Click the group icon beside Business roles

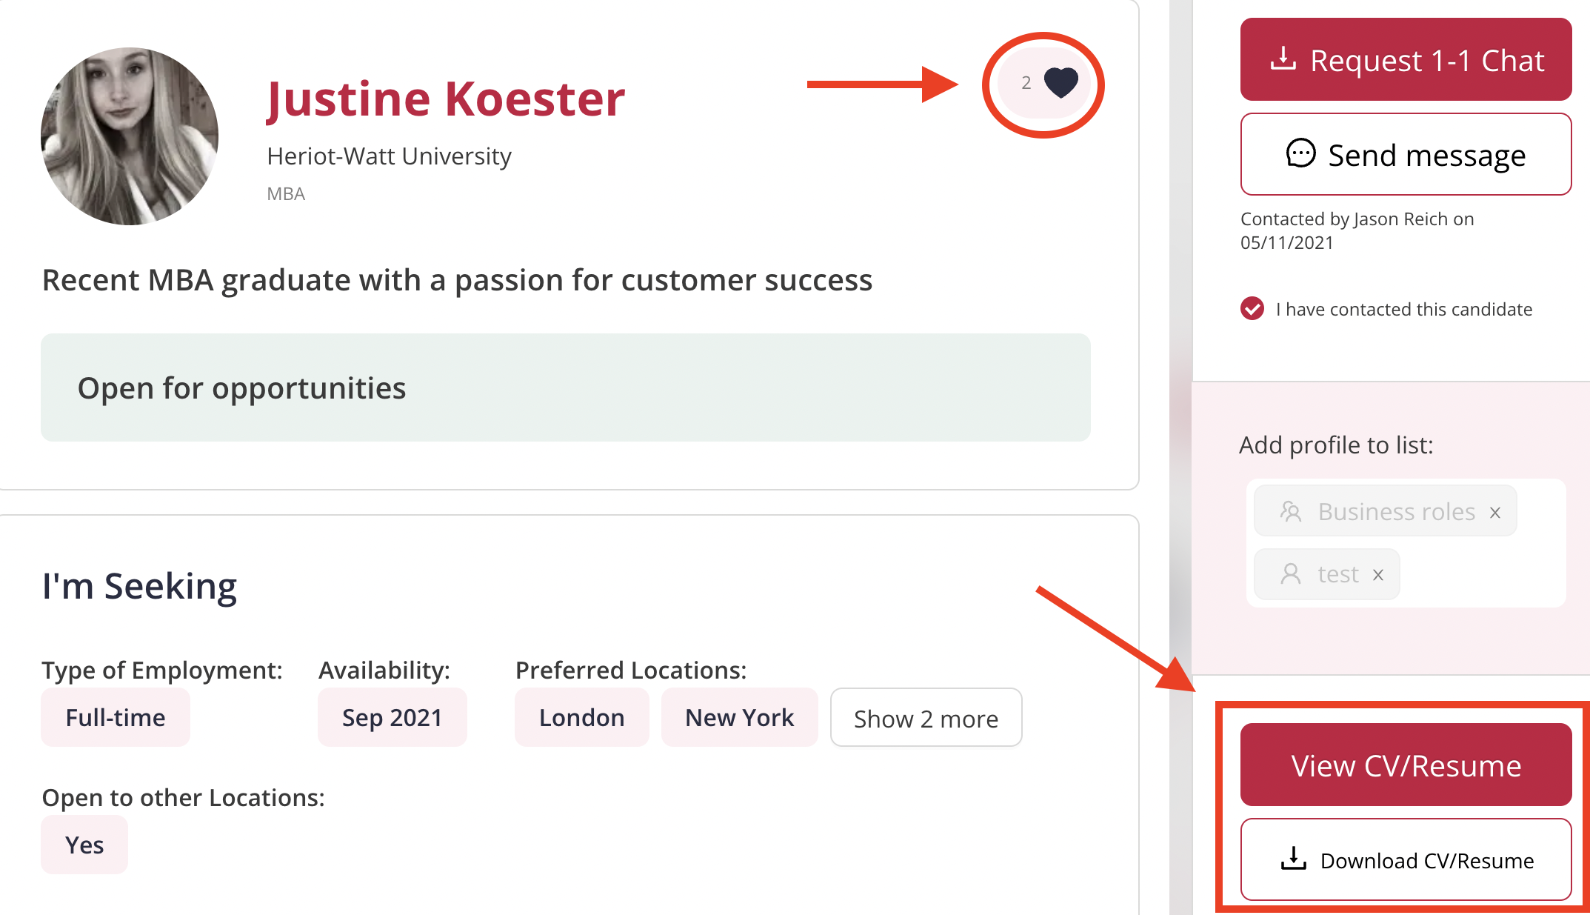1291,511
